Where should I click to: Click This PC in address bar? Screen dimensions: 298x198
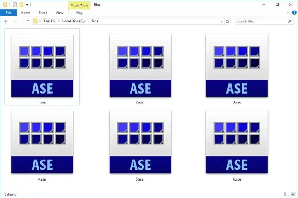coord(50,21)
